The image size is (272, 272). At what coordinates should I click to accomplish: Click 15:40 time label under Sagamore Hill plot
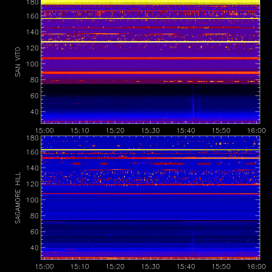[x=186, y=267]
